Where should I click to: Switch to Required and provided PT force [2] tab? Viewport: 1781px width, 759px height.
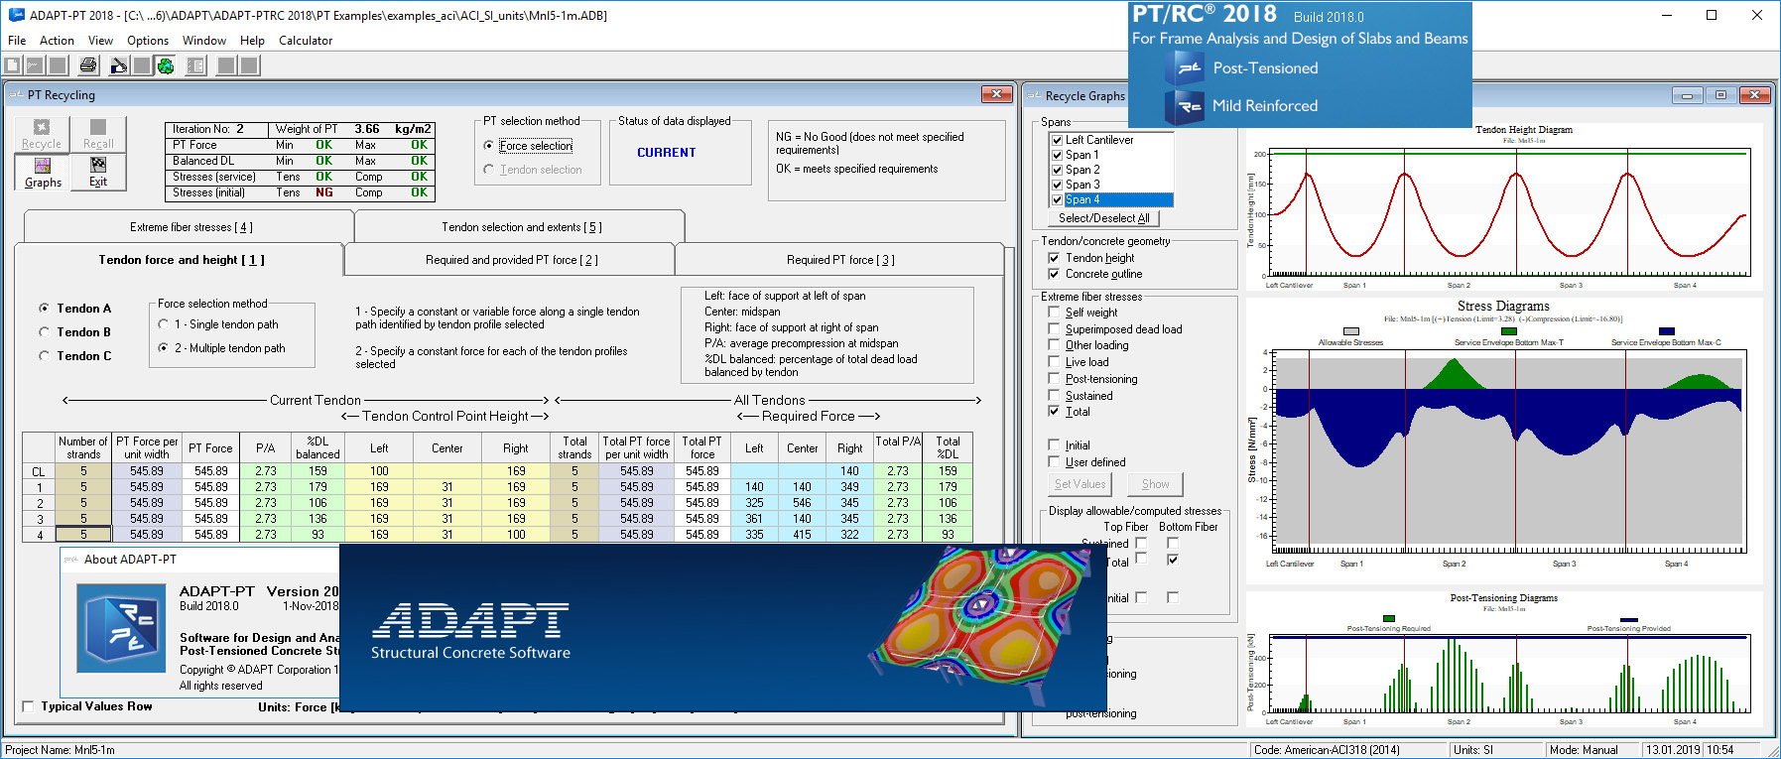[511, 260]
